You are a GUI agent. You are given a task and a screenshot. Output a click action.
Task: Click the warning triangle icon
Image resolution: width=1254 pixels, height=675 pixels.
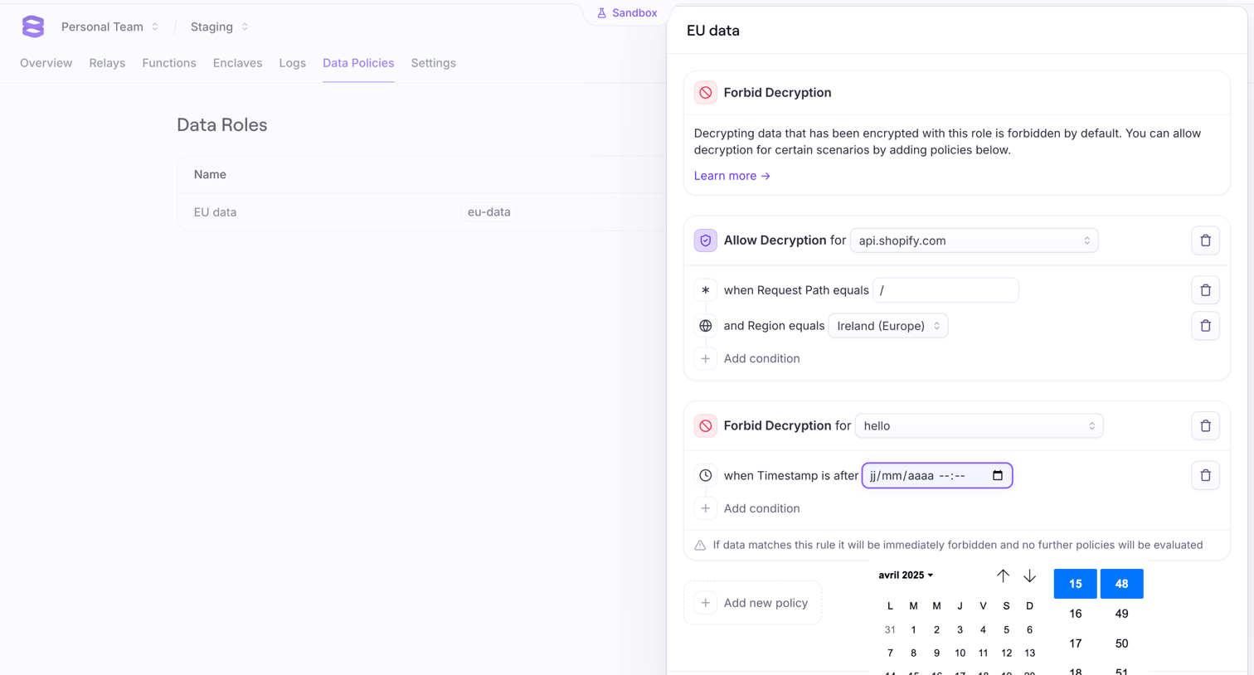coord(700,546)
